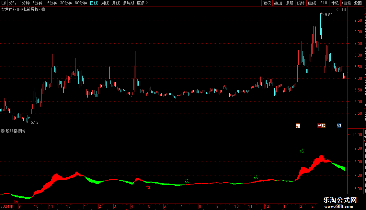
Task: Click the 股朋指标网 indicator name
Action: [16, 131]
